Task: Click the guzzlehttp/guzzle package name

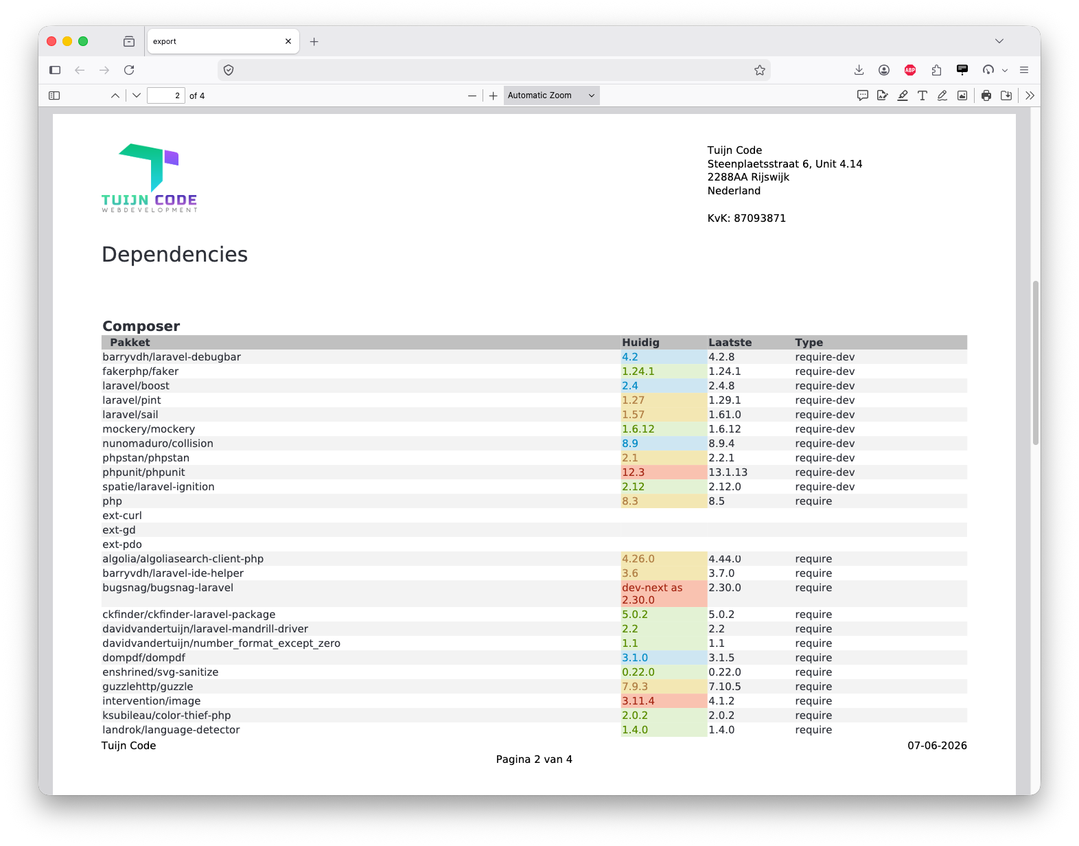Action: pos(148,687)
